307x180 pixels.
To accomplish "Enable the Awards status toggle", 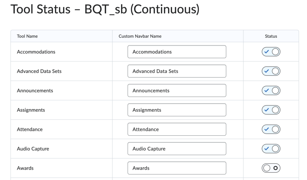I will click(x=271, y=168).
